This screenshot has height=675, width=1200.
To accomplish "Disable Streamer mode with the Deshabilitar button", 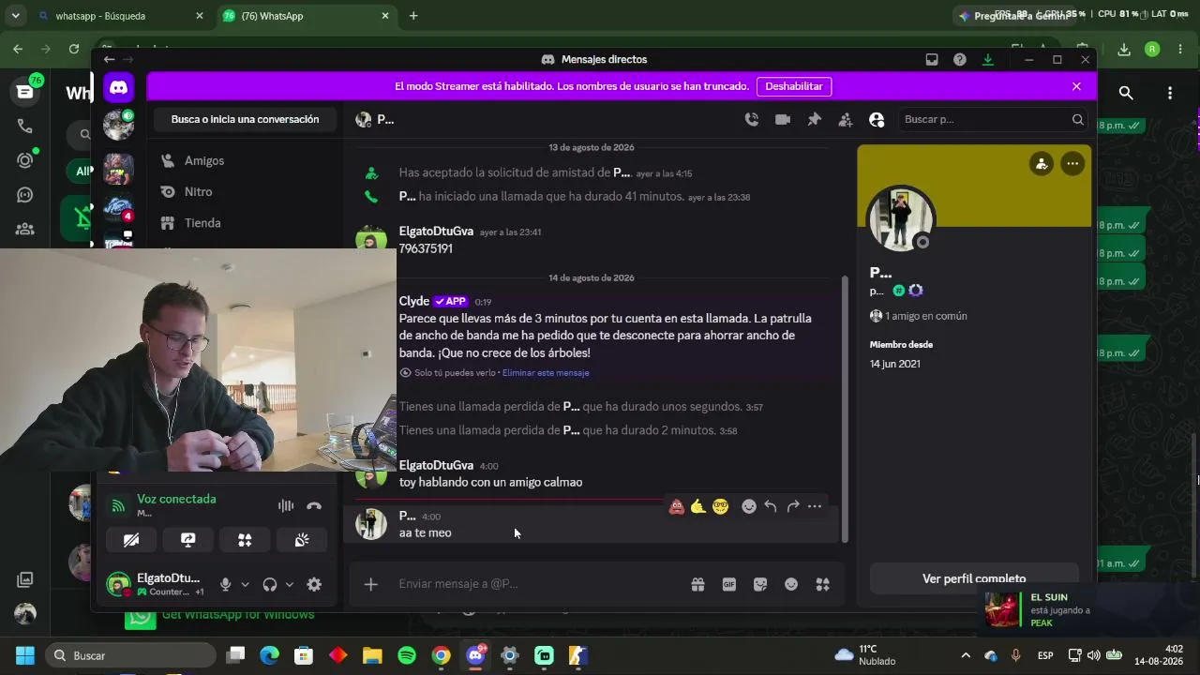I will (794, 86).
